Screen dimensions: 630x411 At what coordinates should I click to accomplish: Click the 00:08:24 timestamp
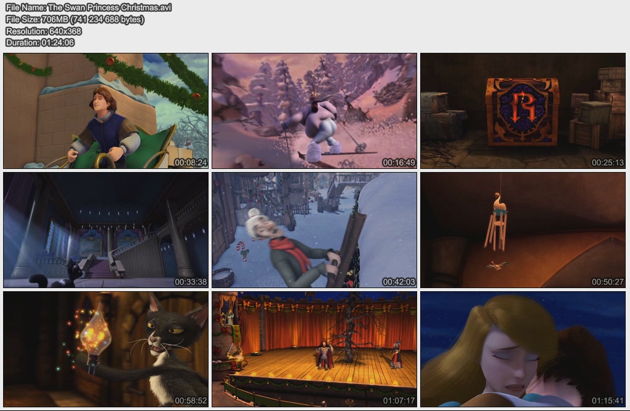tap(191, 163)
